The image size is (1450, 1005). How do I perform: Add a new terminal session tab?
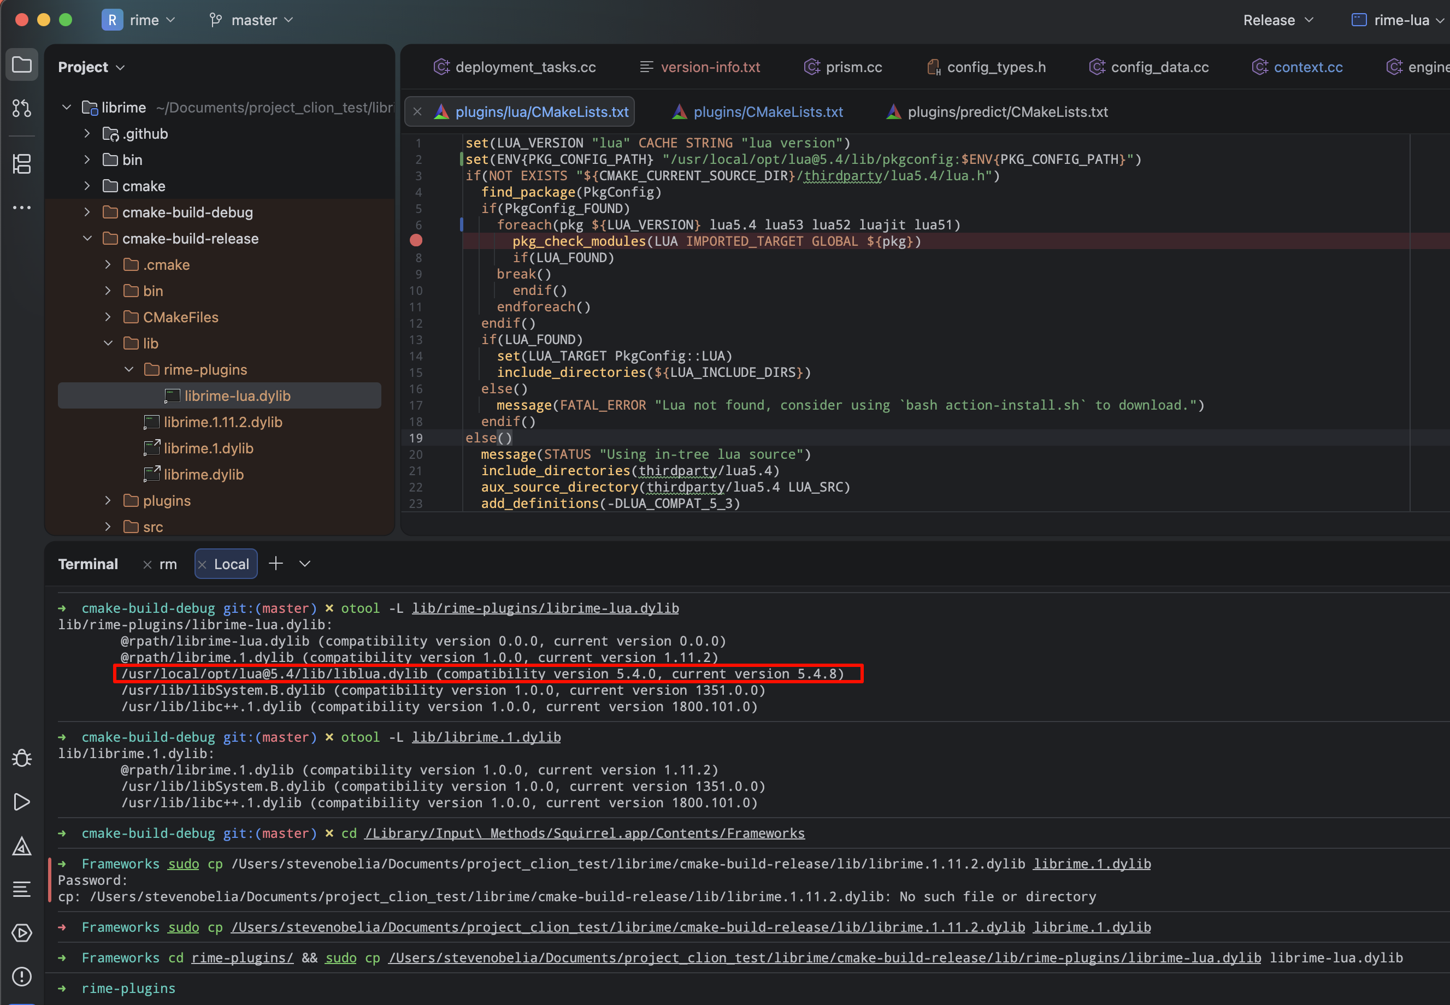(x=275, y=564)
